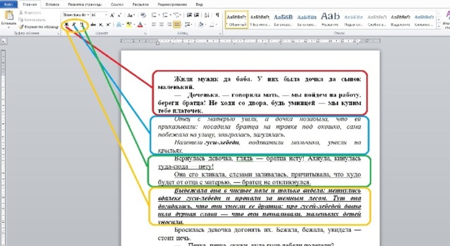Open the bullets library dropdown arrow

158,15
